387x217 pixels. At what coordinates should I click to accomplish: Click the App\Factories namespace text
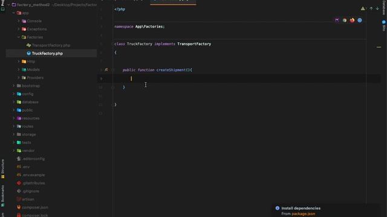(x=149, y=27)
